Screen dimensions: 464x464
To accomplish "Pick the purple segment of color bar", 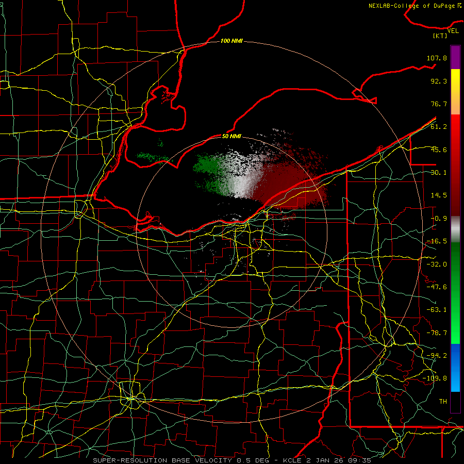I will click(x=455, y=57).
